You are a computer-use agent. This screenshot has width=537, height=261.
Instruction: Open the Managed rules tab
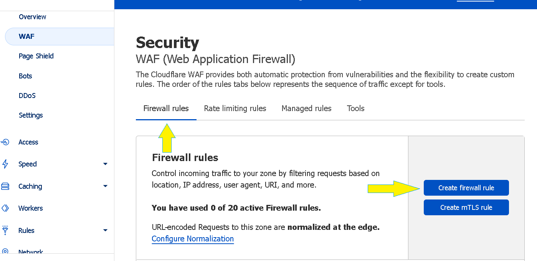306,108
